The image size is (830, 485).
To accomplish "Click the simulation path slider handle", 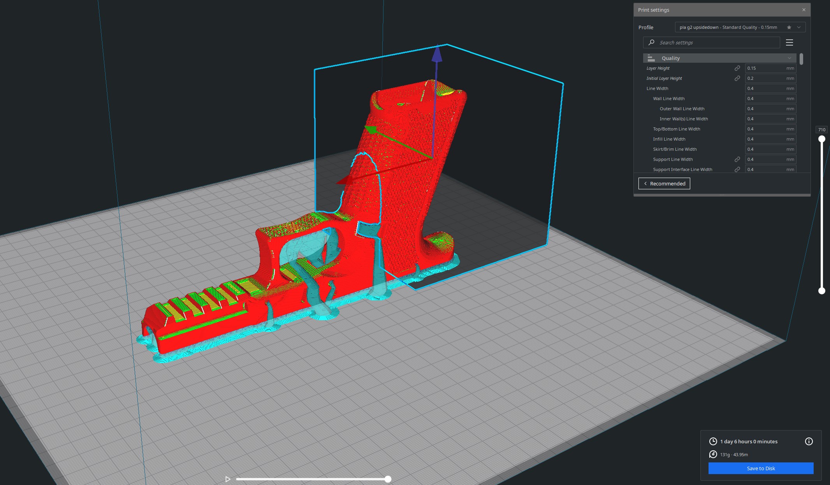I will (x=388, y=479).
